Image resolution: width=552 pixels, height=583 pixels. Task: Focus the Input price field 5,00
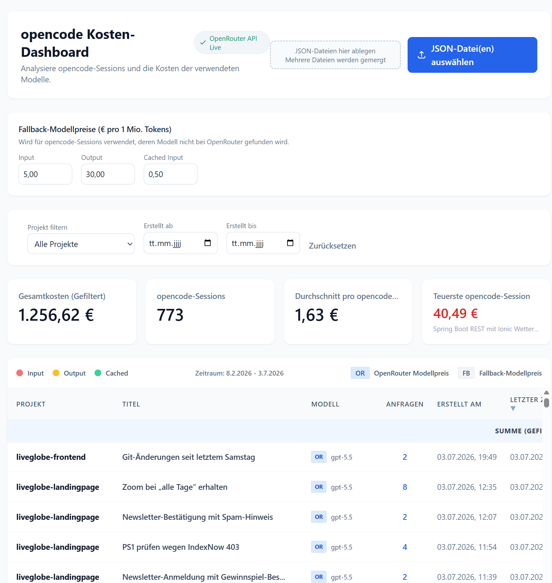click(x=45, y=174)
